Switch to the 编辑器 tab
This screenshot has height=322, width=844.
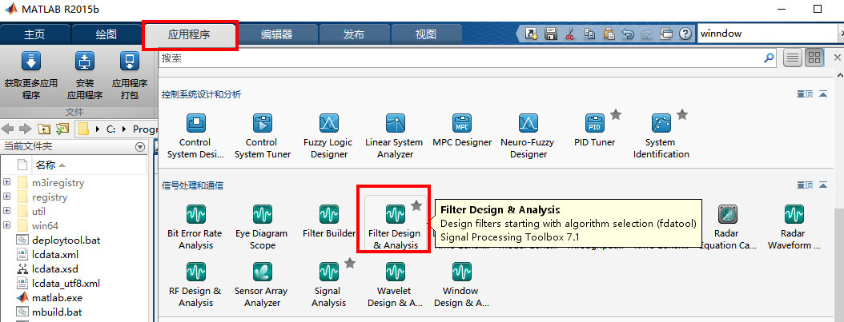(277, 35)
